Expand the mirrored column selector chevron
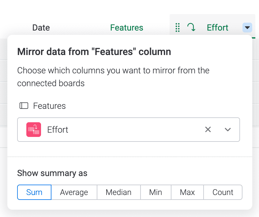Image resolution: width=259 pixels, height=217 pixels. (x=227, y=130)
